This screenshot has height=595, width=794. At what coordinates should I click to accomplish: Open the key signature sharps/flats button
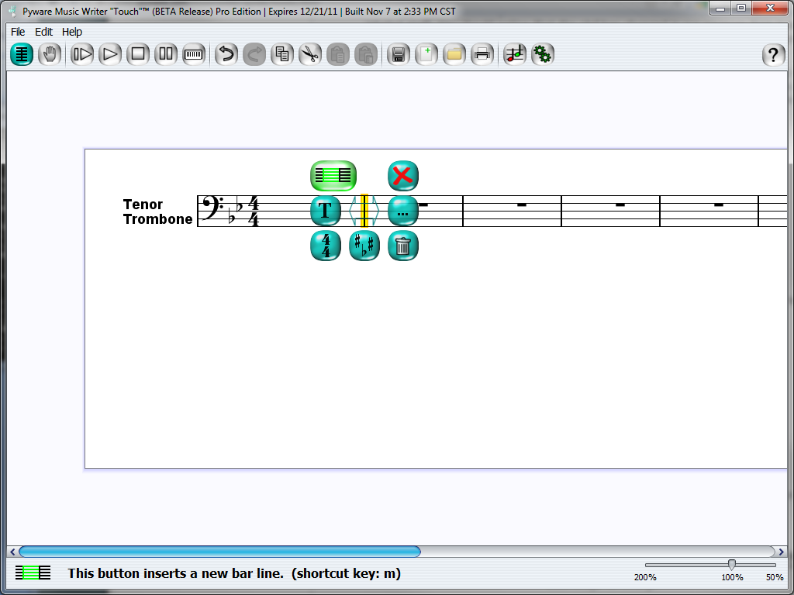[x=364, y=246]
